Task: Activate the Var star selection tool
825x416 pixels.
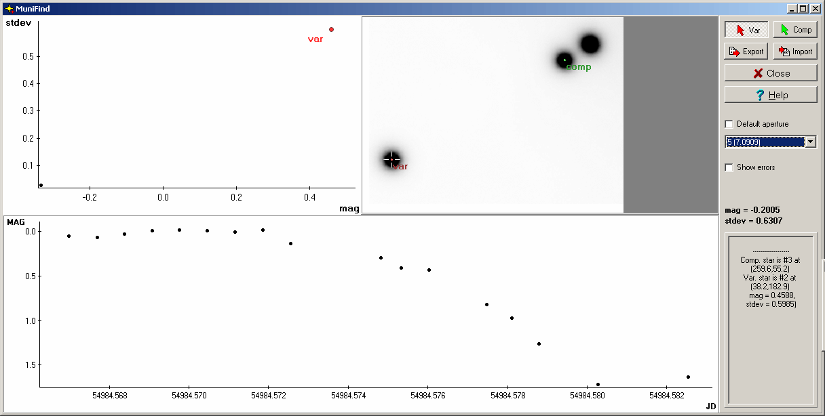Action: [746, 30]
